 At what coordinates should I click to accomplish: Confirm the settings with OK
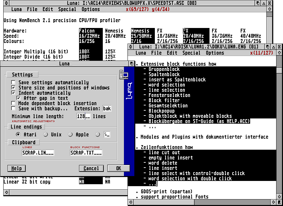click(119, 169)
